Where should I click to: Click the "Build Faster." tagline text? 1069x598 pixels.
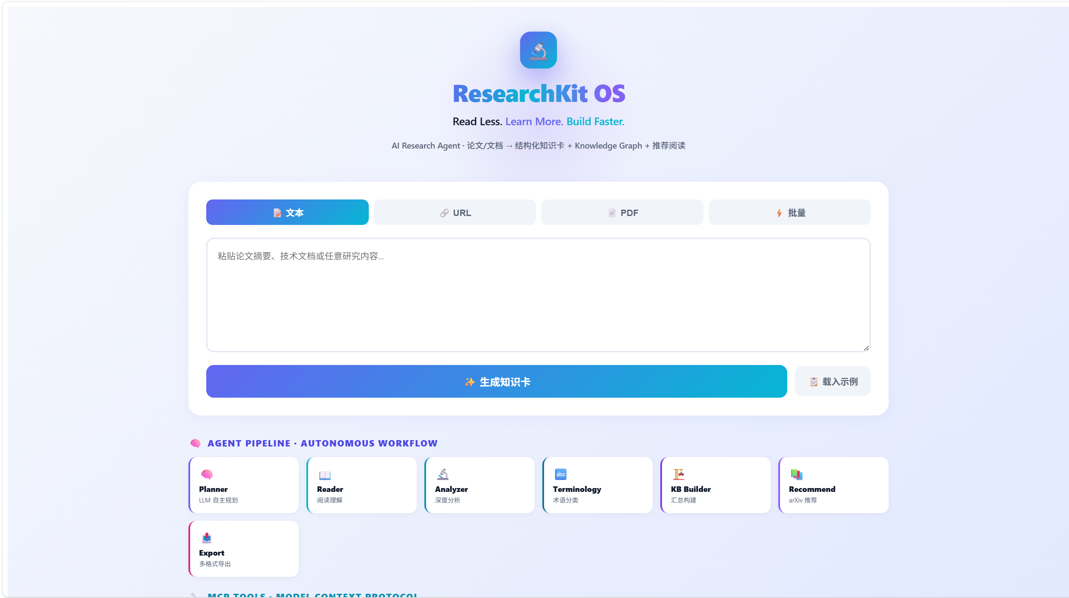tap(595, 121)
